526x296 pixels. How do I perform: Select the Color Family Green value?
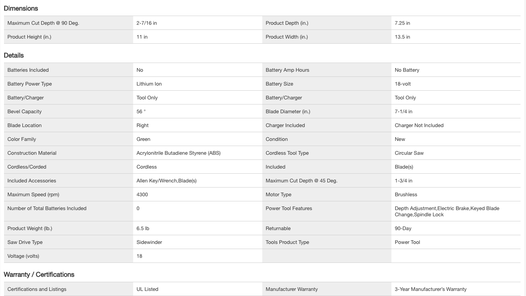(143, 139)
